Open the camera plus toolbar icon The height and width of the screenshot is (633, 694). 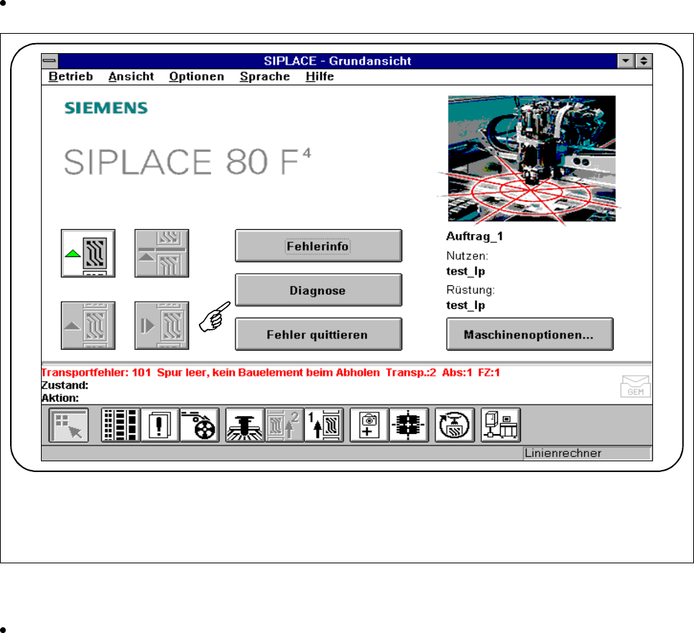point(369,425)
